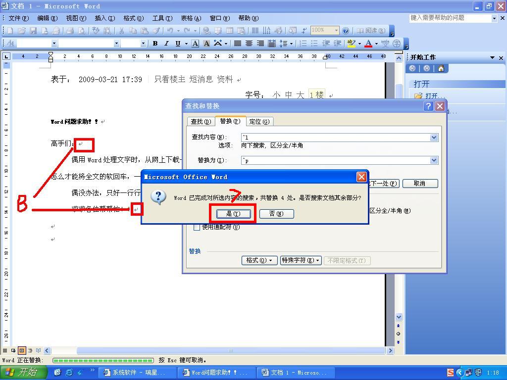Click the Undo arrow icon
Screen dimensions: 507x380
pos(170,31)
